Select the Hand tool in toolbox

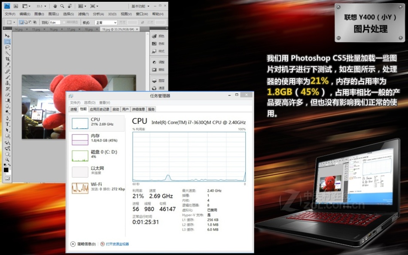pyautogui.click(x=7, y=154)
